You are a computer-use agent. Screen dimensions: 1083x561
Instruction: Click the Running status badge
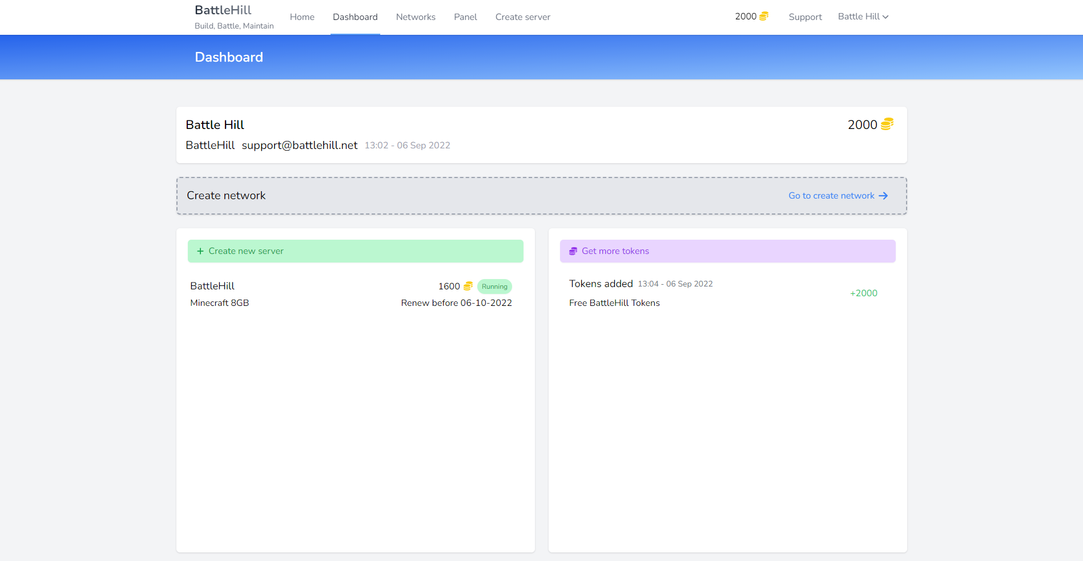[x=494, y=286]
